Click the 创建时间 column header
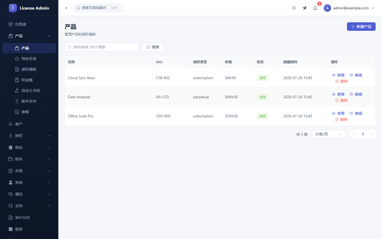 pyautogui.click(x=304, y=62)
